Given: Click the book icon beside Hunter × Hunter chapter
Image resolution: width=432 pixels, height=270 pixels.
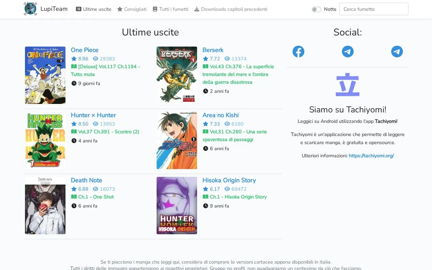Looking at the screenshot, I should pos(74,132).
